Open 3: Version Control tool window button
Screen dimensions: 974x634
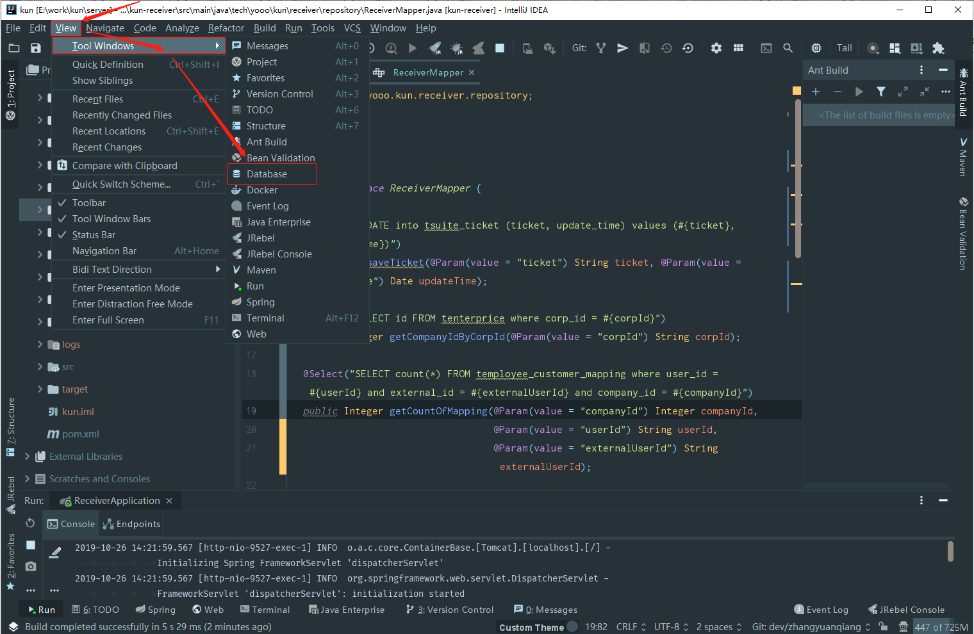(x=450, y=610)
